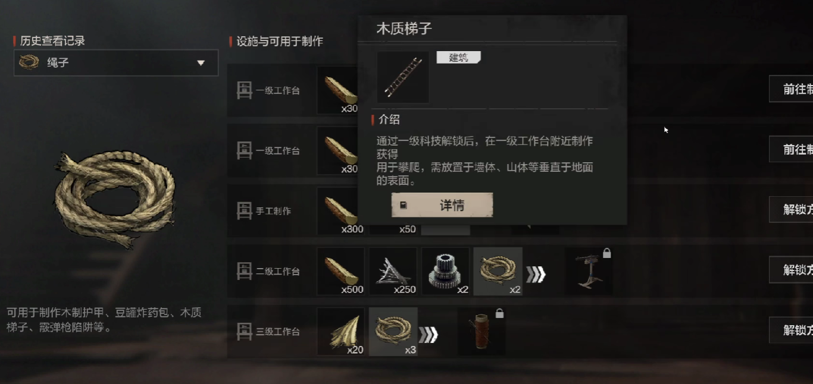Click 解锁 button in 三级工作台 row
The width and height of the screenshot is (813, 384).
pos(791,330)
